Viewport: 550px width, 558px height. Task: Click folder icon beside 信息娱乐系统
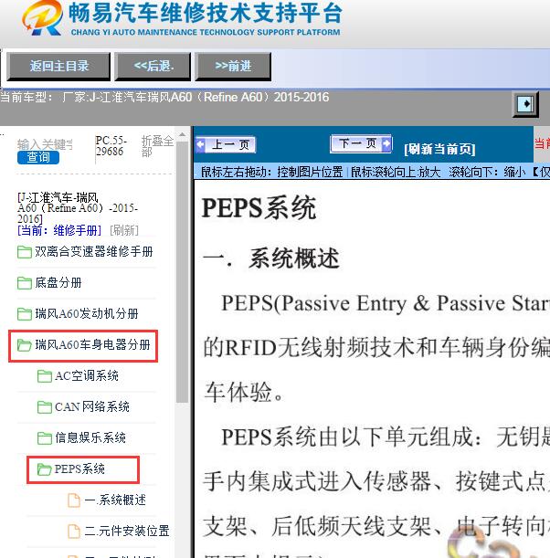(x=45, y=438)
